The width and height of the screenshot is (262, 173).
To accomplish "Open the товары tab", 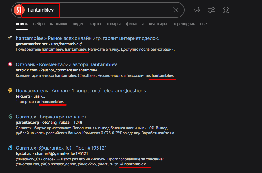I will [x=113, y=24].
